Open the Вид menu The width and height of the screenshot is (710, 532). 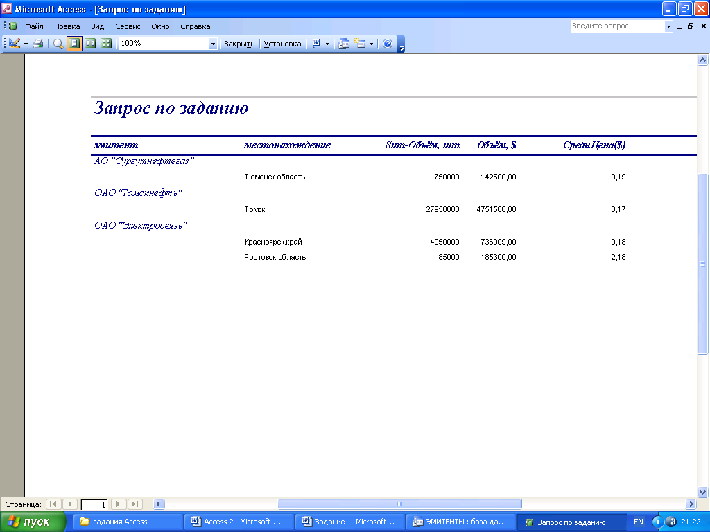(x=97, y=26)
